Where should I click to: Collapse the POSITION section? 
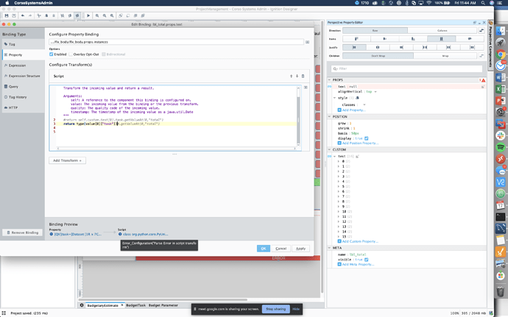click(x=330, y=116)
